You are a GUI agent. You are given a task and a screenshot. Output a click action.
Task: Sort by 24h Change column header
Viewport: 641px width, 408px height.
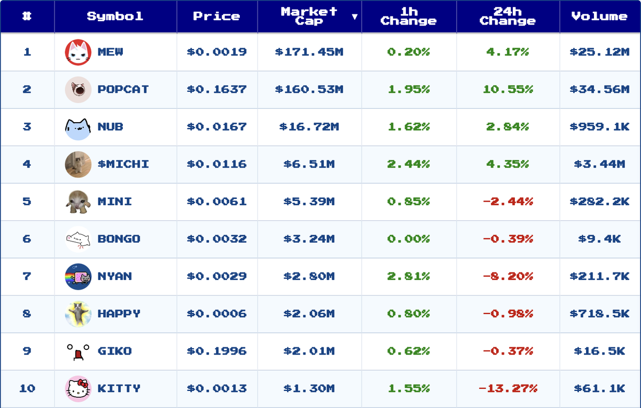click(507, 17)
